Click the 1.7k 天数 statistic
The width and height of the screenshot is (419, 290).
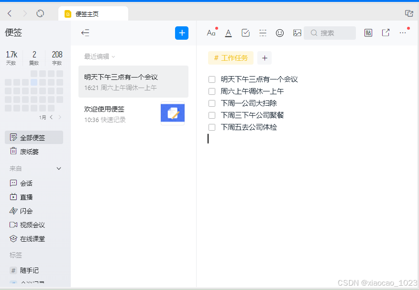point(11,58)
